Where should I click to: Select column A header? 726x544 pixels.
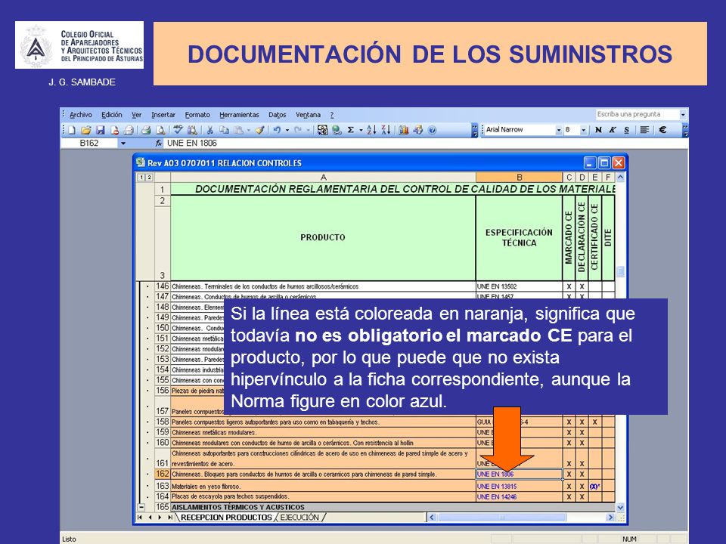[323, 177]
